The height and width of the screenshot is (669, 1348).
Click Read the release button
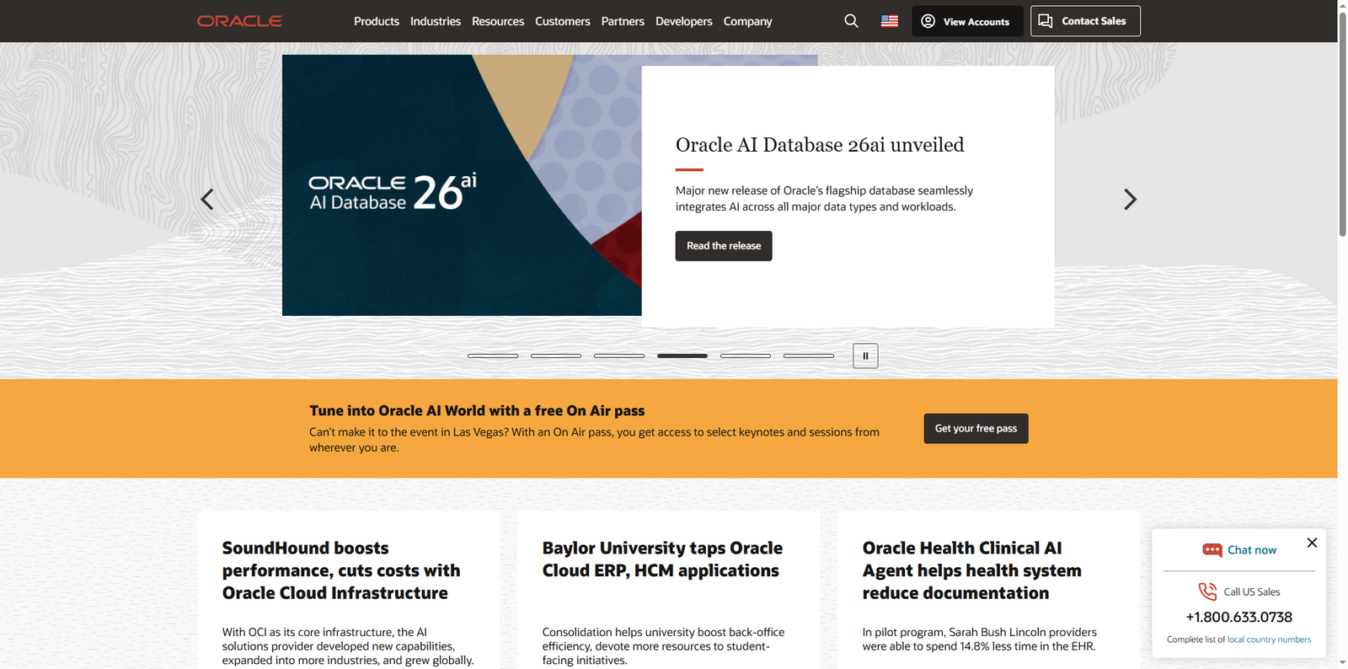click(x=724, y=246)
